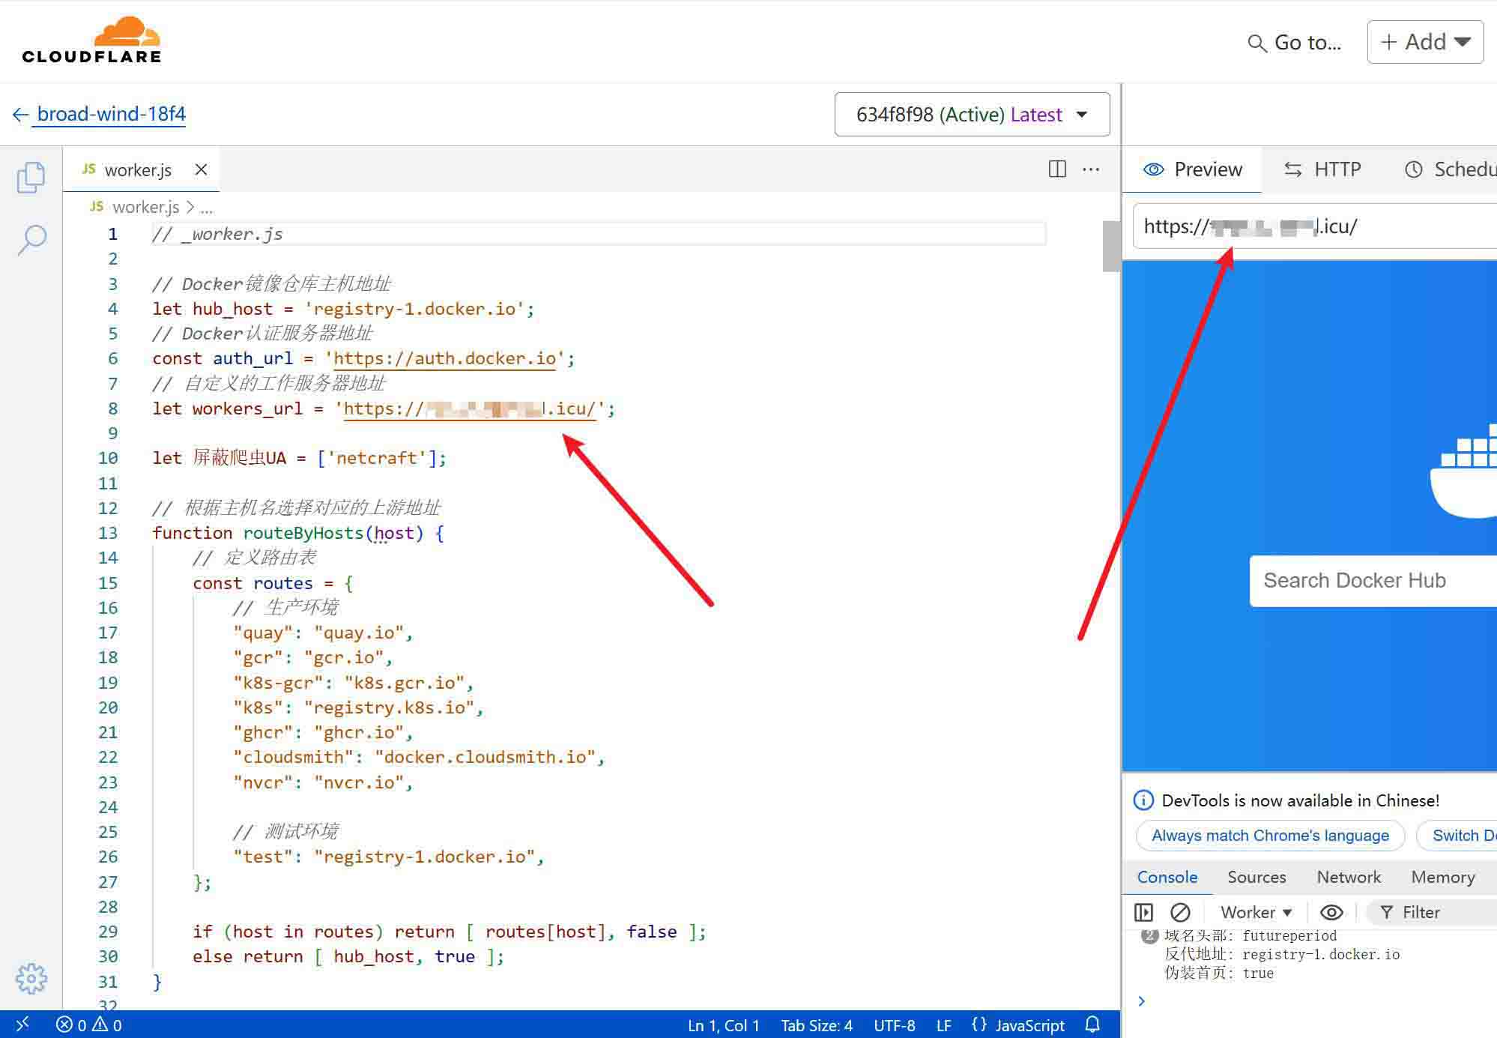Open the DevTools Network tab
1497x1038 pixels.
pyautogui.click(x=1349, y=877)
